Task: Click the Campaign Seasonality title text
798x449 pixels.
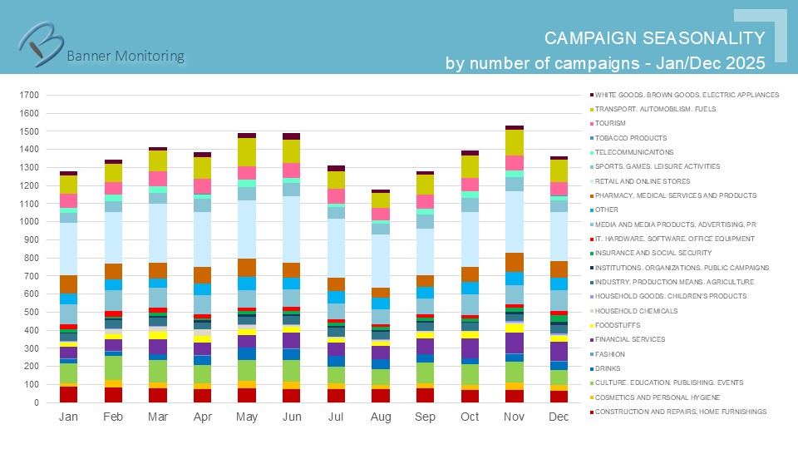Action: [653, 38]
